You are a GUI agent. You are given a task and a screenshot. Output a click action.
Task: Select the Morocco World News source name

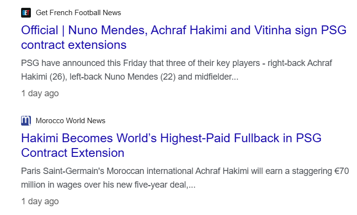pos(71,121)
